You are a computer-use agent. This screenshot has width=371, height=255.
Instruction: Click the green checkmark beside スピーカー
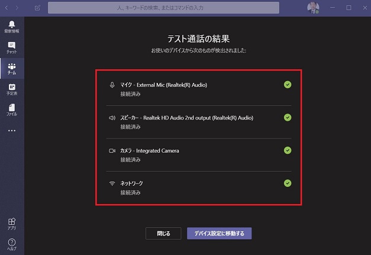pos(288,117)
